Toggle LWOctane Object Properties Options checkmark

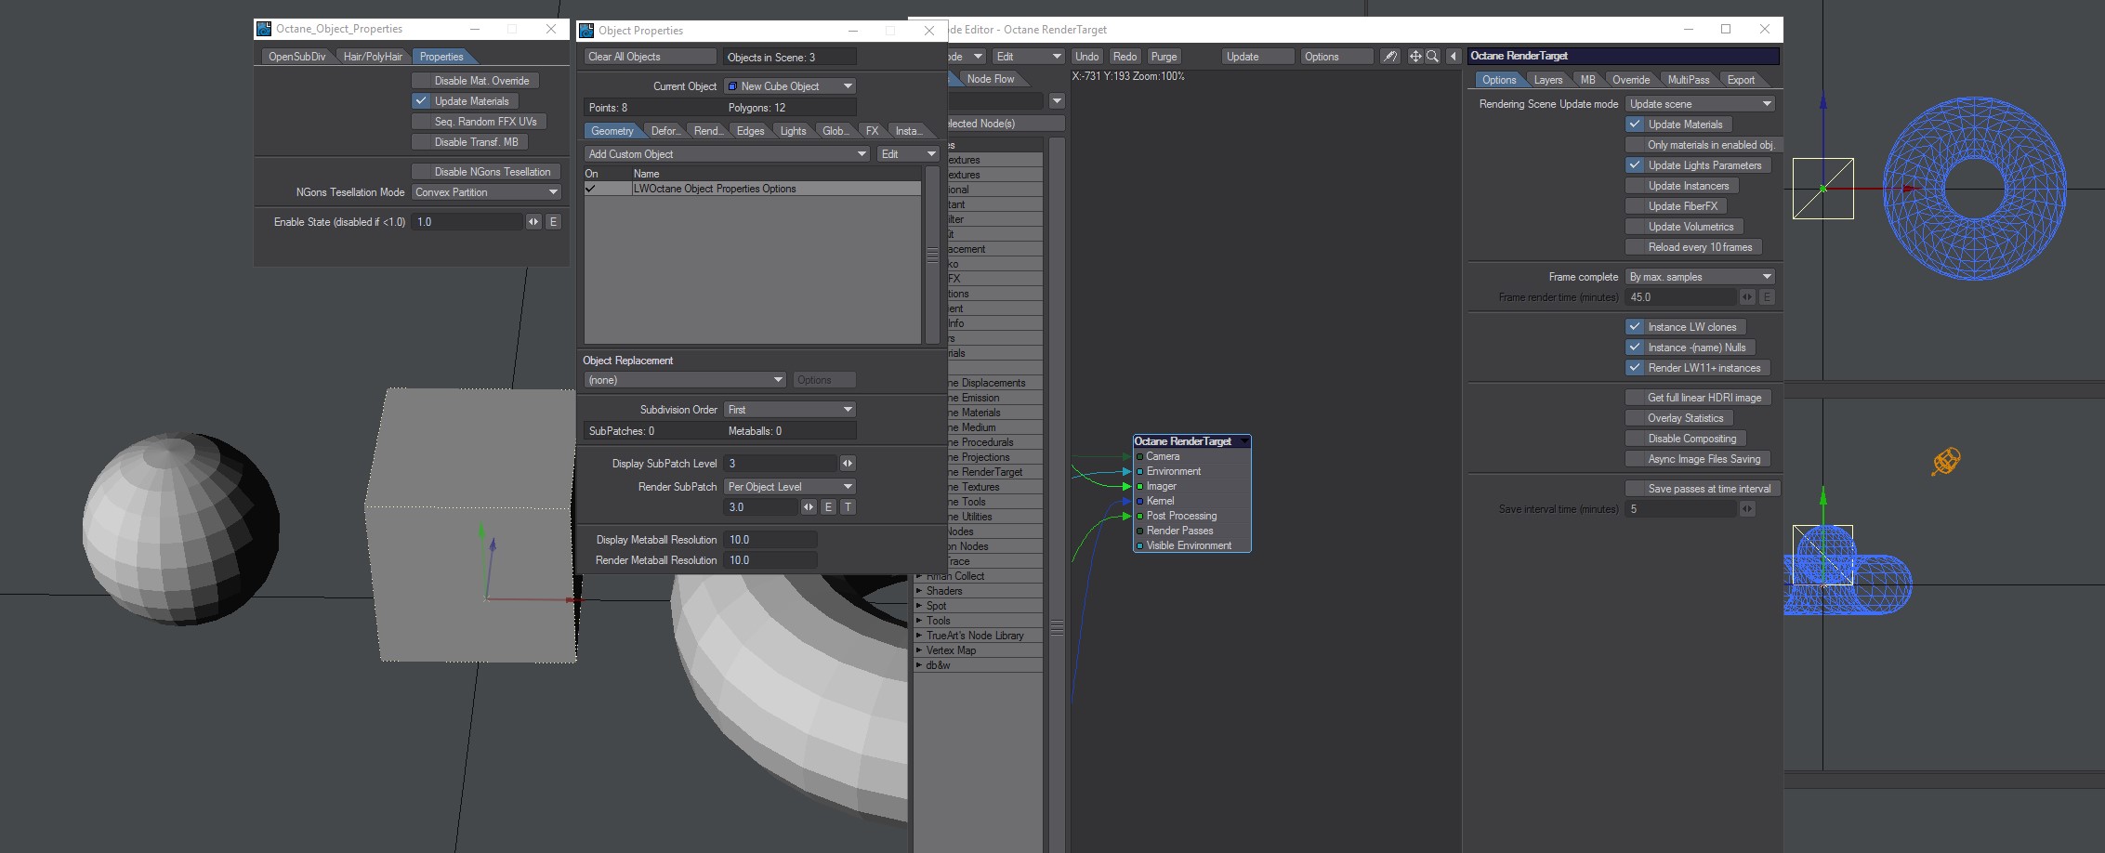590,189
